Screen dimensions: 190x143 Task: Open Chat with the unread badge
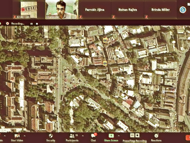(93, 135)
